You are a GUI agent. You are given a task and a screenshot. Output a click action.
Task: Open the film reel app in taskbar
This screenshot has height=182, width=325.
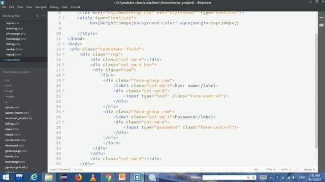pos(152,177)
